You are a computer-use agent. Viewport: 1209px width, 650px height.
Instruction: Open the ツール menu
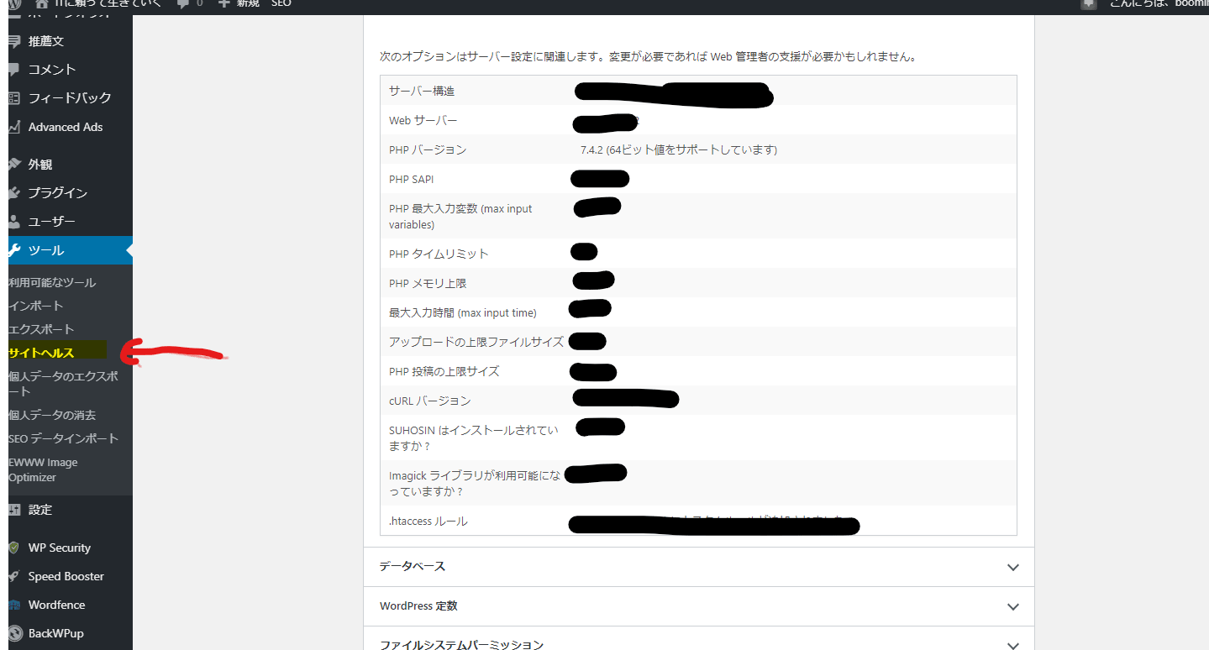(46, 250)
